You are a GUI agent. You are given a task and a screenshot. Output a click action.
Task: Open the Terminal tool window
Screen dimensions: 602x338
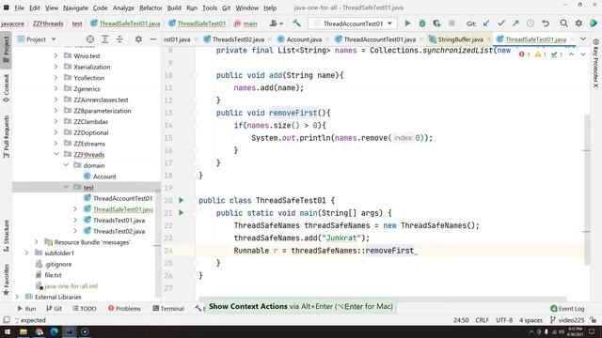pyautogui.click(x=168, y=309)
